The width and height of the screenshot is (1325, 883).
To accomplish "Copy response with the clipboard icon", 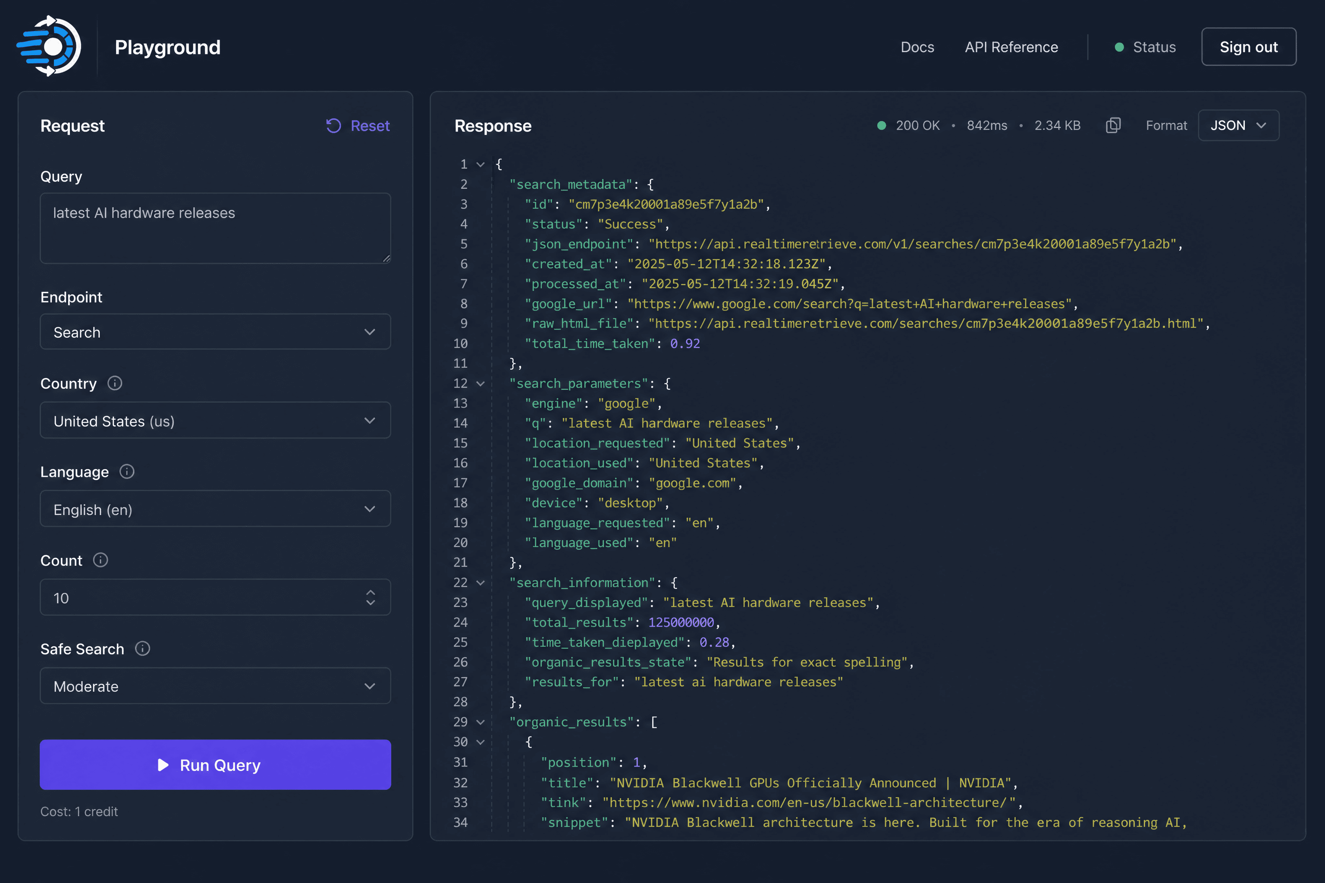I will click(x=1113, y=125).
